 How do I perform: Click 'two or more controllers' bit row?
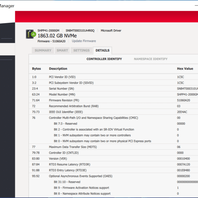(113, 135)
